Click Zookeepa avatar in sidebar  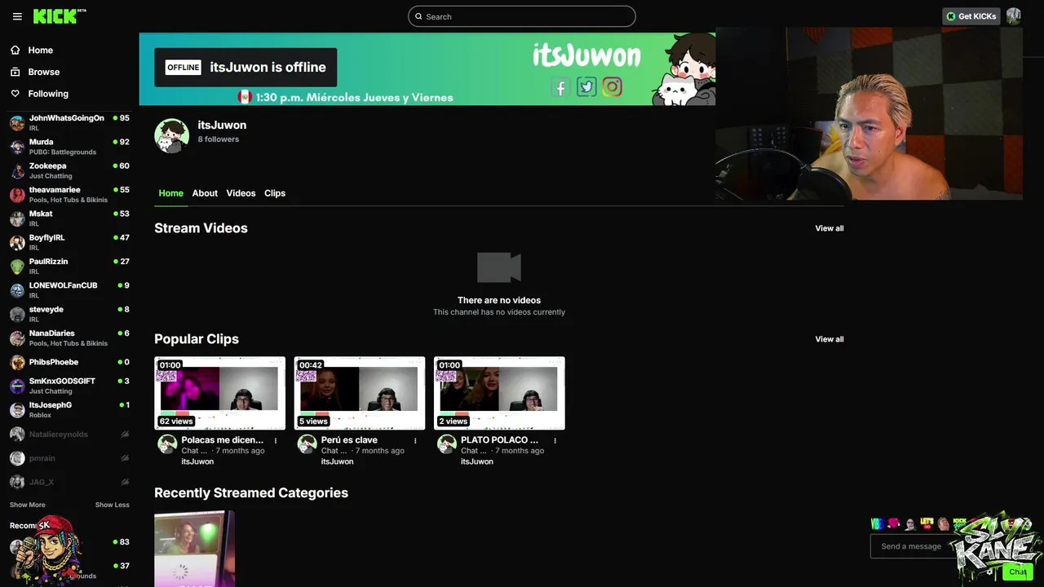point(17,171)
